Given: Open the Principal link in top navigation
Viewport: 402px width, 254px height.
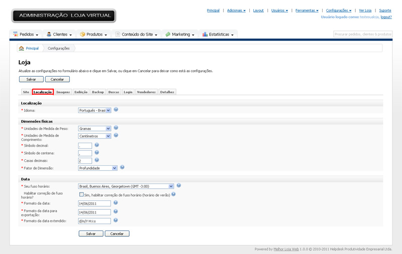Looking at the screenshot, I should click(213, 11).
